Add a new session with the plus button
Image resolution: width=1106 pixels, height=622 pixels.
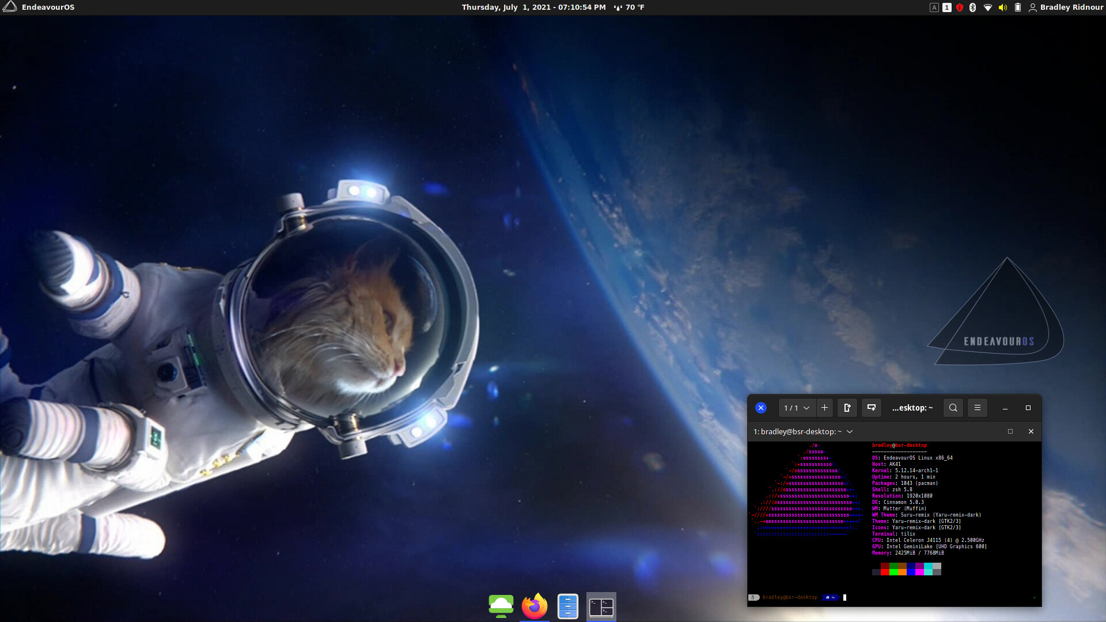coord(824,408)
